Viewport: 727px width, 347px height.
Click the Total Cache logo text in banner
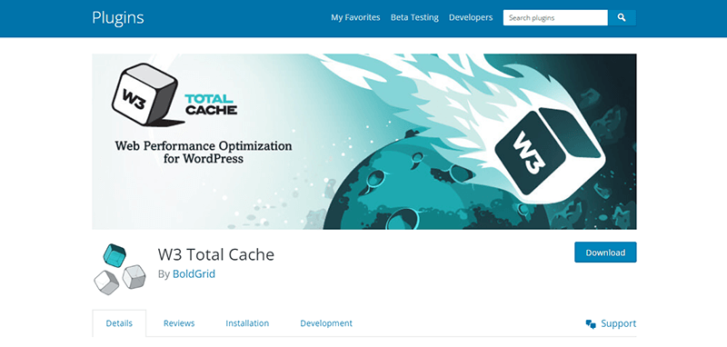(x=211, y=104)
